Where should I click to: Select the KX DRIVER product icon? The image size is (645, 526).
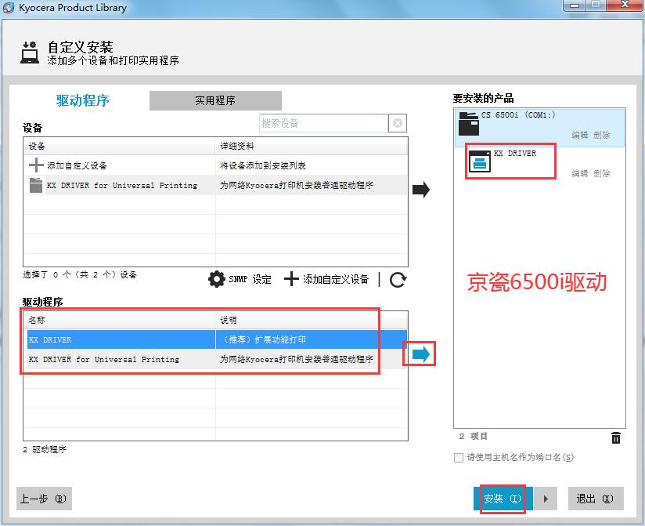tap(480, 161)
